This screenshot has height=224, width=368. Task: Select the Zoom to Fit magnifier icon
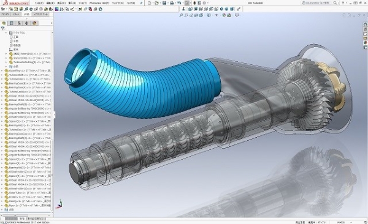tap(181, 15)
